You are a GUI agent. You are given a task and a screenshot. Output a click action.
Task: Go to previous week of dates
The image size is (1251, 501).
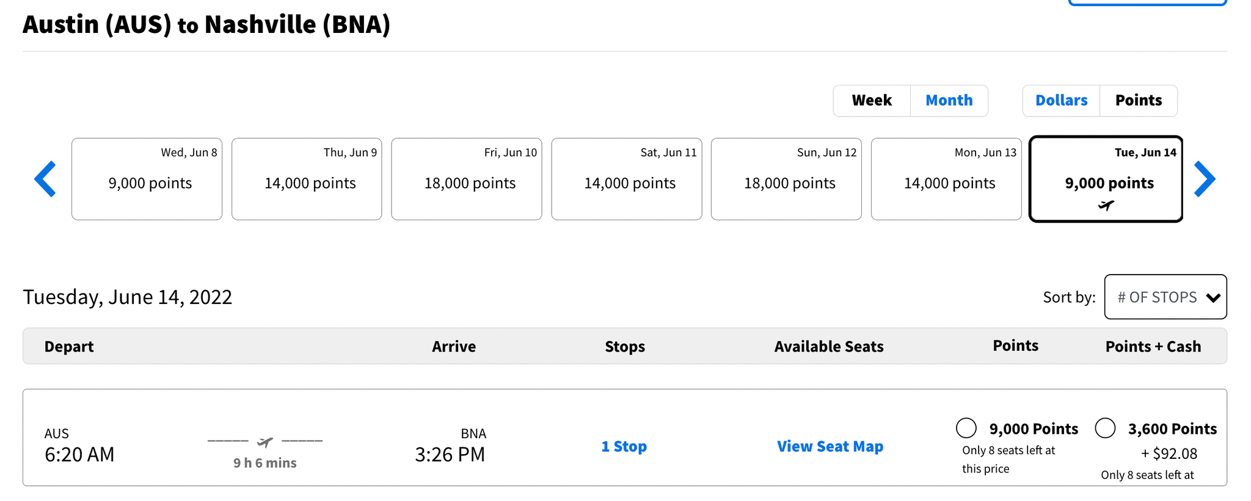45,179
